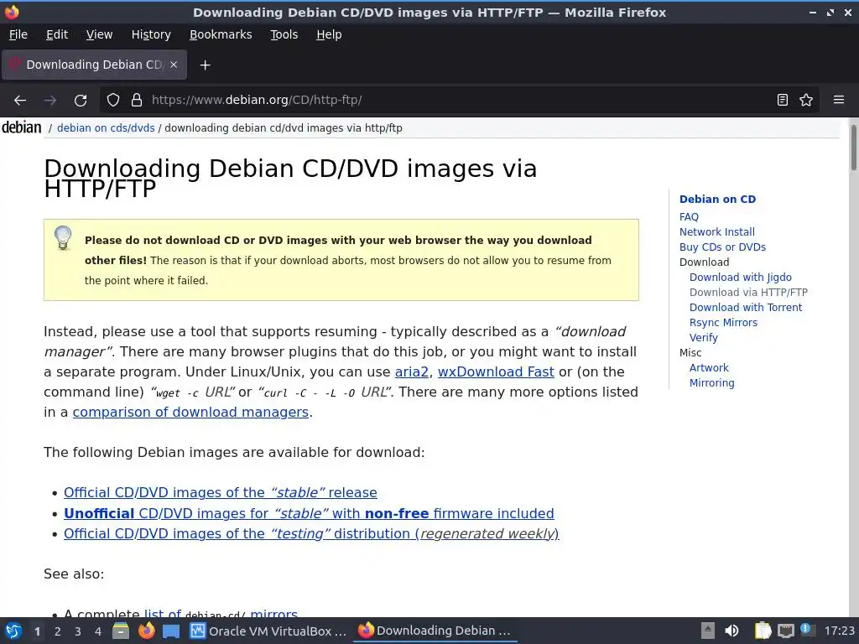Open Download with Jigdo sidebar link
The image size is (859, 644).
coord(740,277)
